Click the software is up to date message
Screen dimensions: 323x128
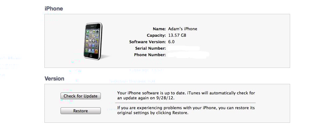[x=186, y=93]
